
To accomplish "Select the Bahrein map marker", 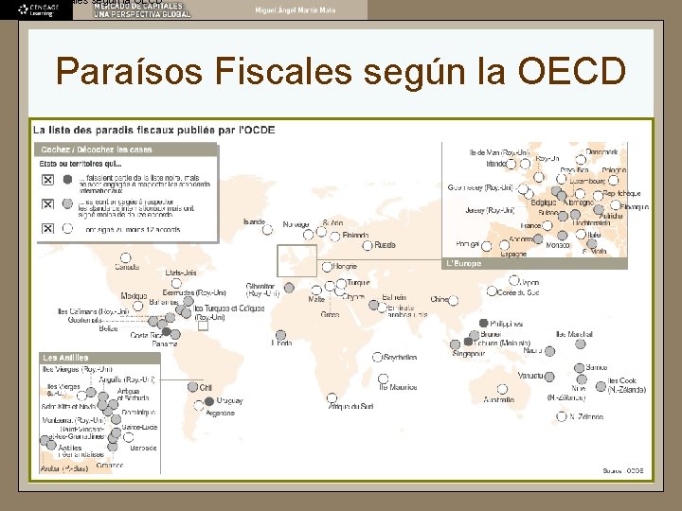I will point(373,305).
